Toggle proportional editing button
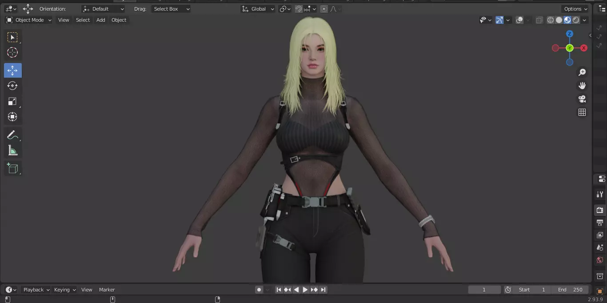This screenshot has height=303, width=607. coord(324,9)
